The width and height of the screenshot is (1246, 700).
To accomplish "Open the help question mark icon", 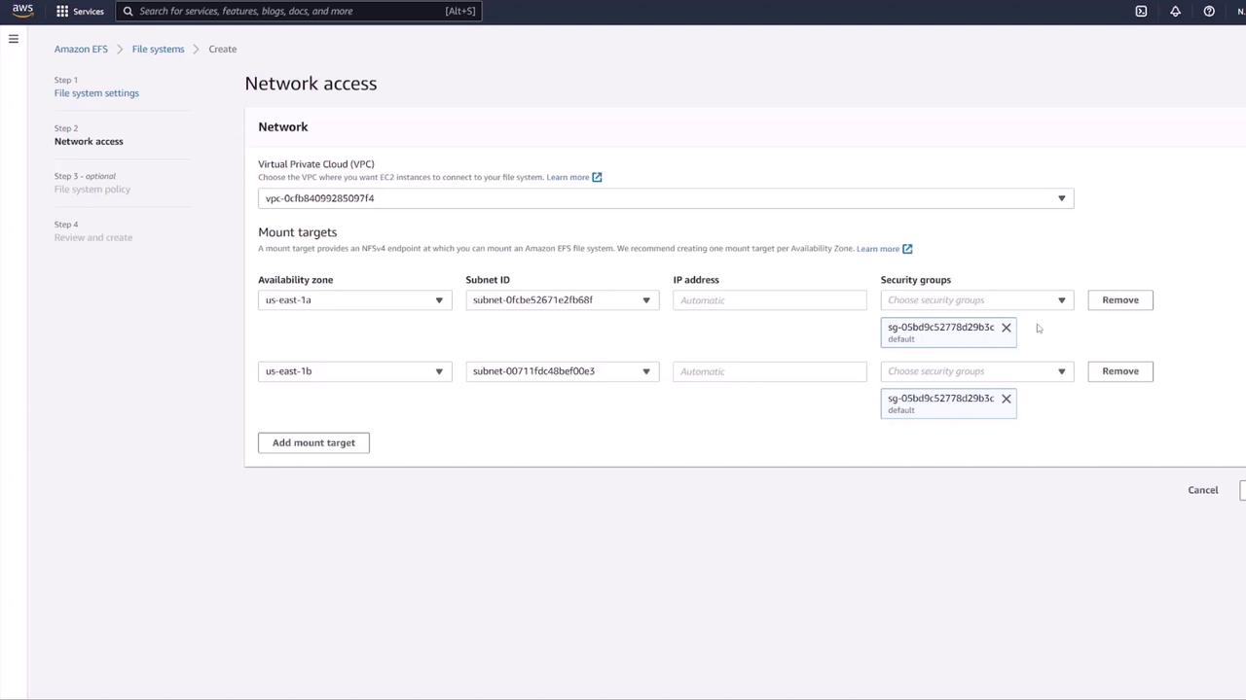I will pos(1209,12).
